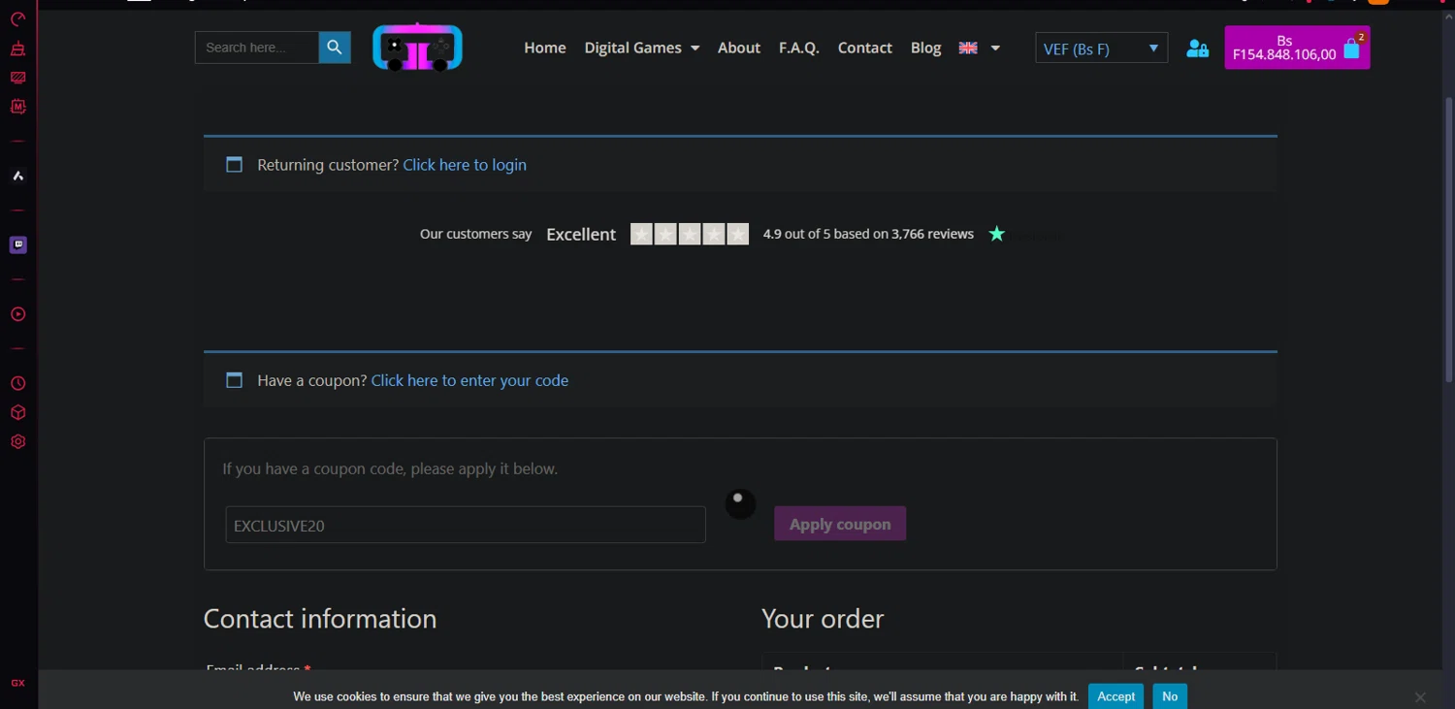The width and height of the screenshot is (1455, 709).
Task: Open the cart total Bs F154.848.106,00 button
Action: [1298, 48]
